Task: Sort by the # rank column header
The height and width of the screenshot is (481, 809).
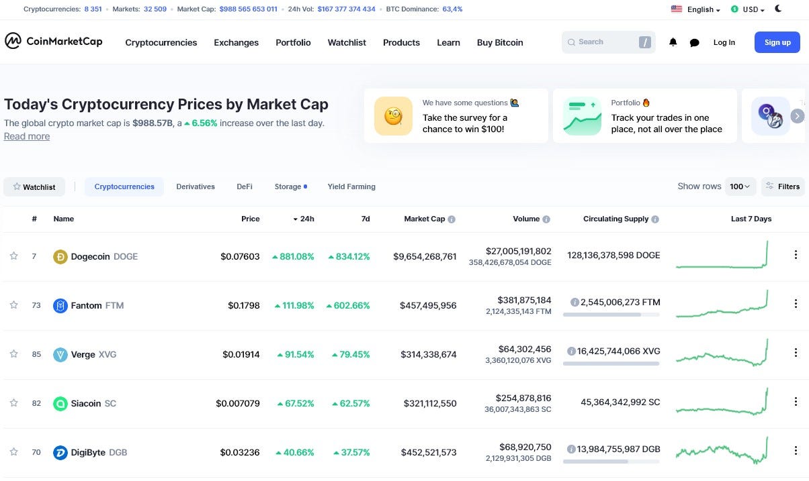Action: click(34, 219)
